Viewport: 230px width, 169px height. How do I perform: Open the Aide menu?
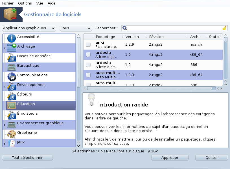point(51,3)
